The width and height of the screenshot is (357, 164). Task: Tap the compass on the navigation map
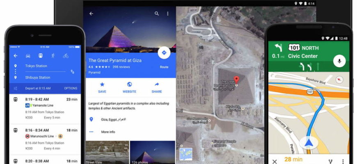click(x=340, y=80)
